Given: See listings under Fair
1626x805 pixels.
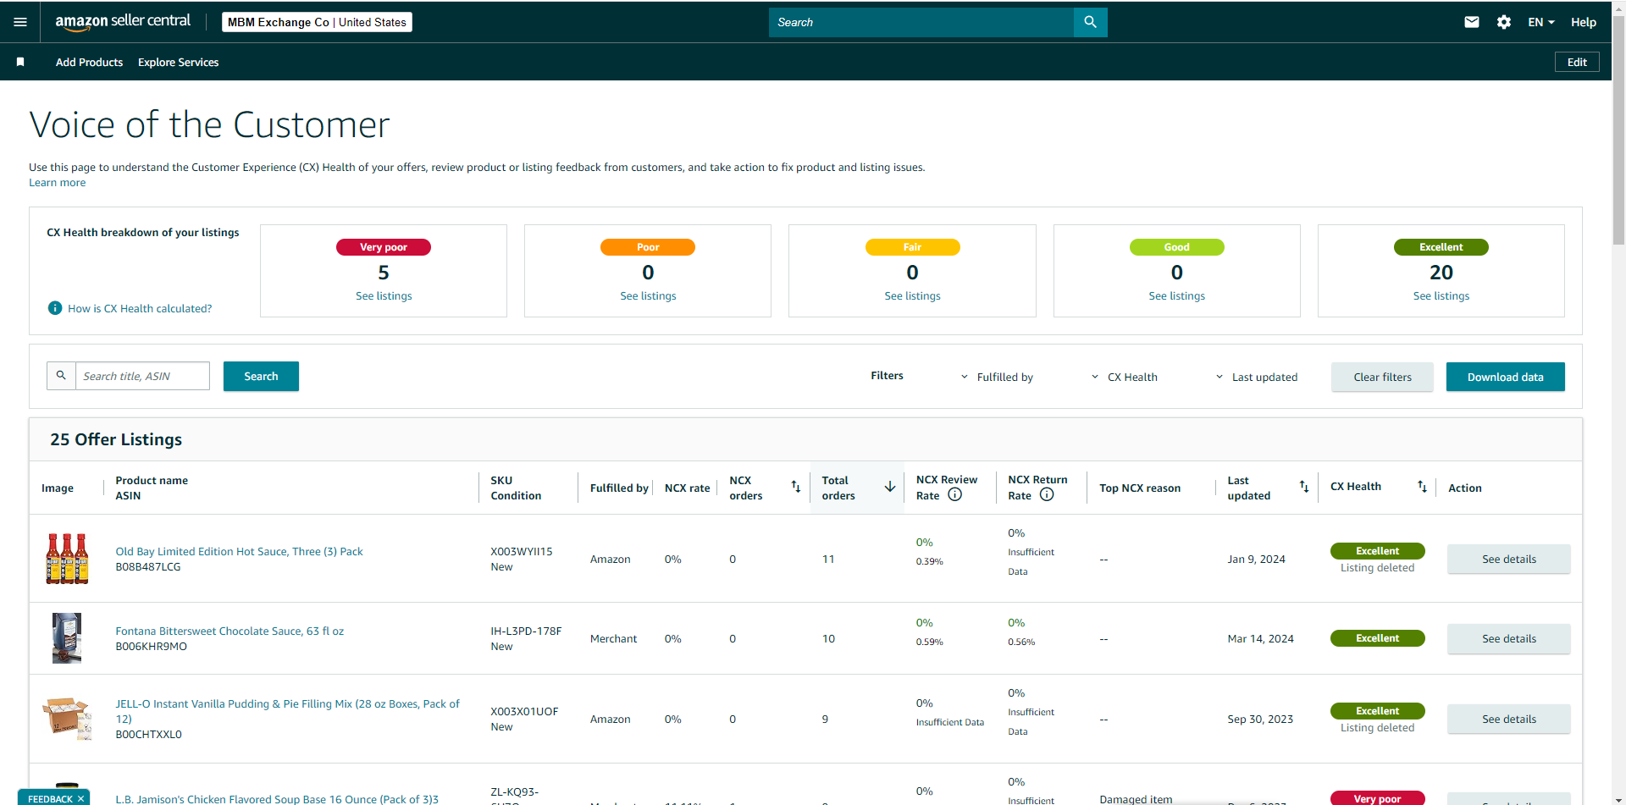Looking at the screenshot, I should (912, 295).
